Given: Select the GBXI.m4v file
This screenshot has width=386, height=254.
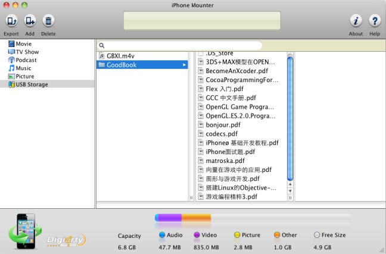Looking at the screenshot, I should point(142,56).
